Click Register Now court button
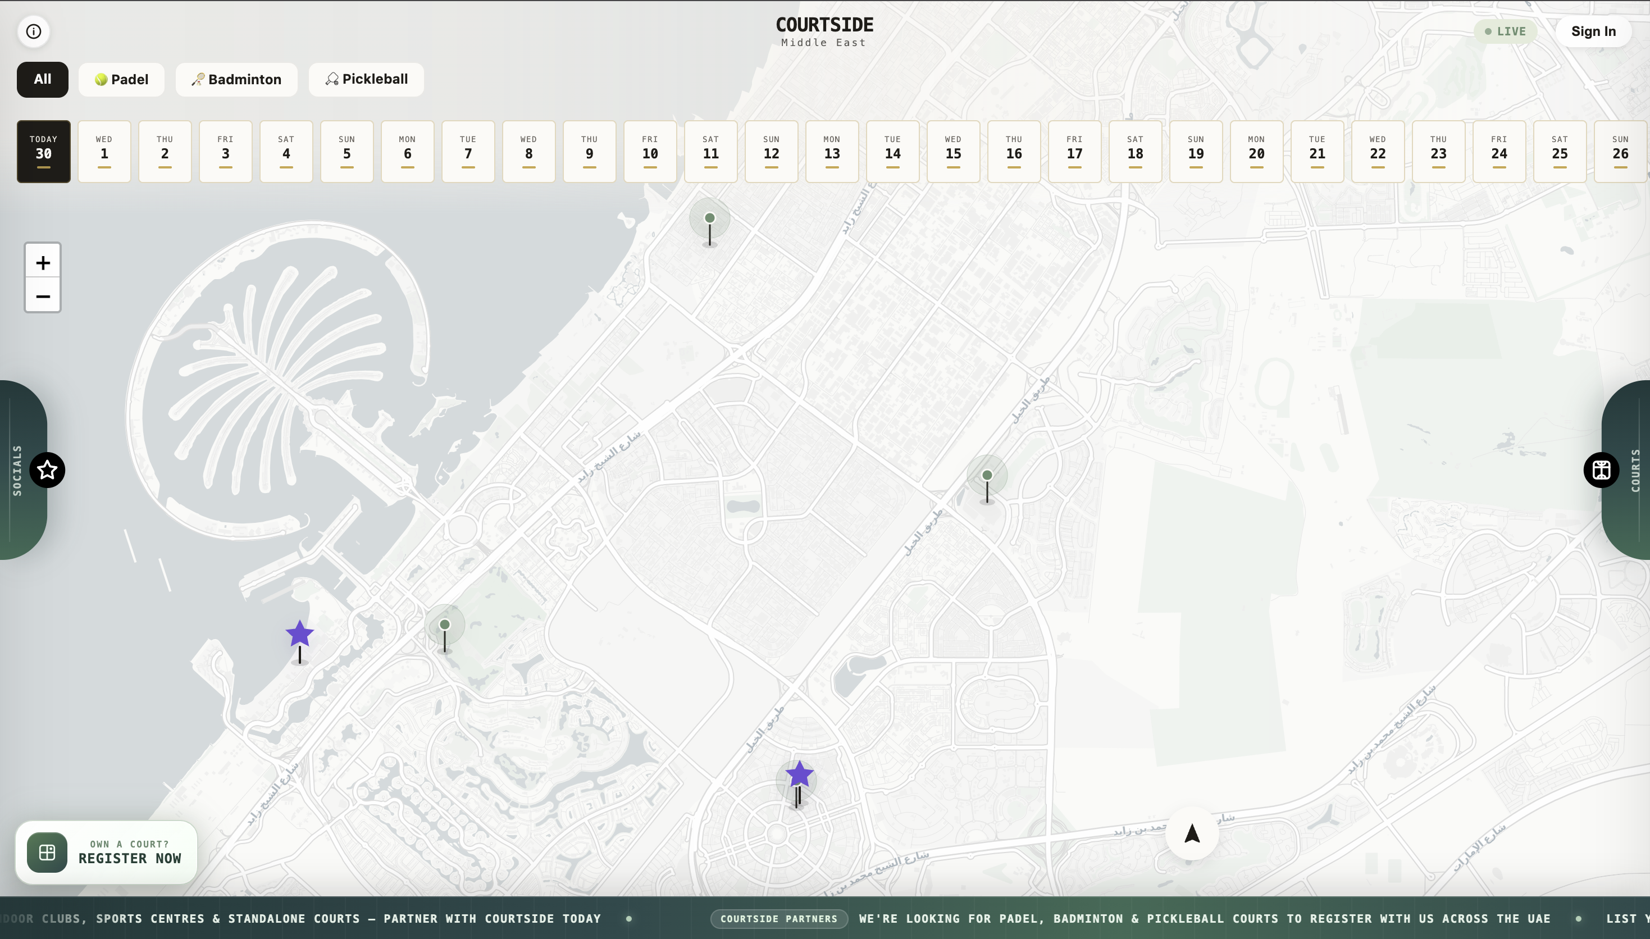Viewport: 1650px width, 939px height. pos(106,852)
